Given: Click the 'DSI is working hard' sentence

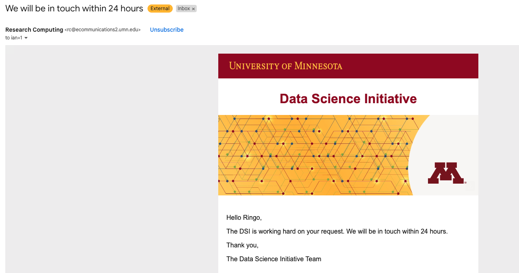Looking at the screenshot, I should [x=337, y=232].
